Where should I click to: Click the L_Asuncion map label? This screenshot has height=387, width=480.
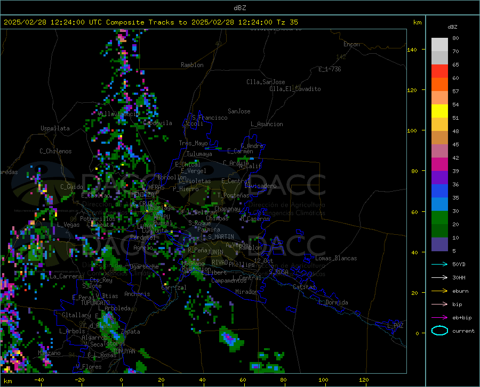coord(267,124)
